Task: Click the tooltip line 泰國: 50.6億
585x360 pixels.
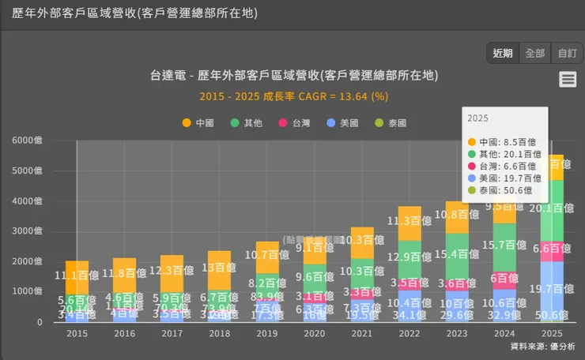Action: pyautogui.click(x=500, y=190)
